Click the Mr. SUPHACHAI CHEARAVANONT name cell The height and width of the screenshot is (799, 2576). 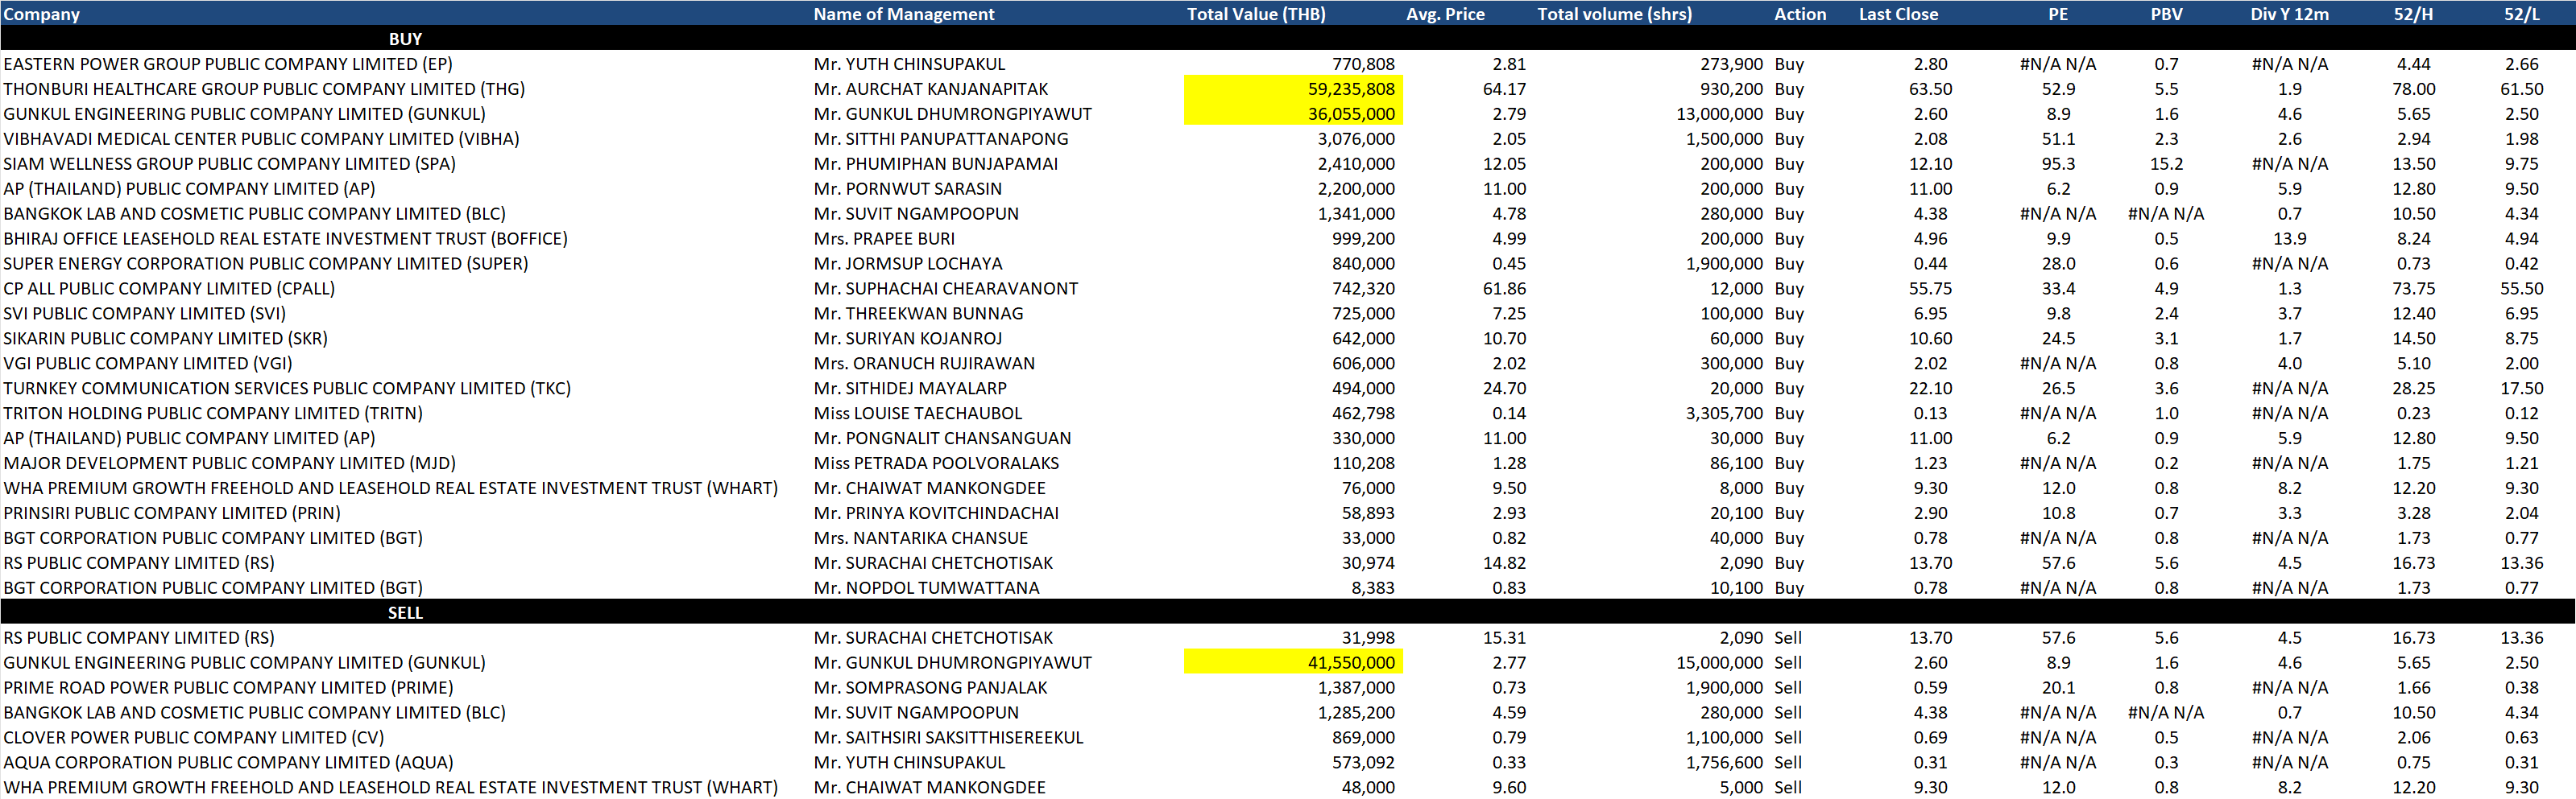coord(945,289)
